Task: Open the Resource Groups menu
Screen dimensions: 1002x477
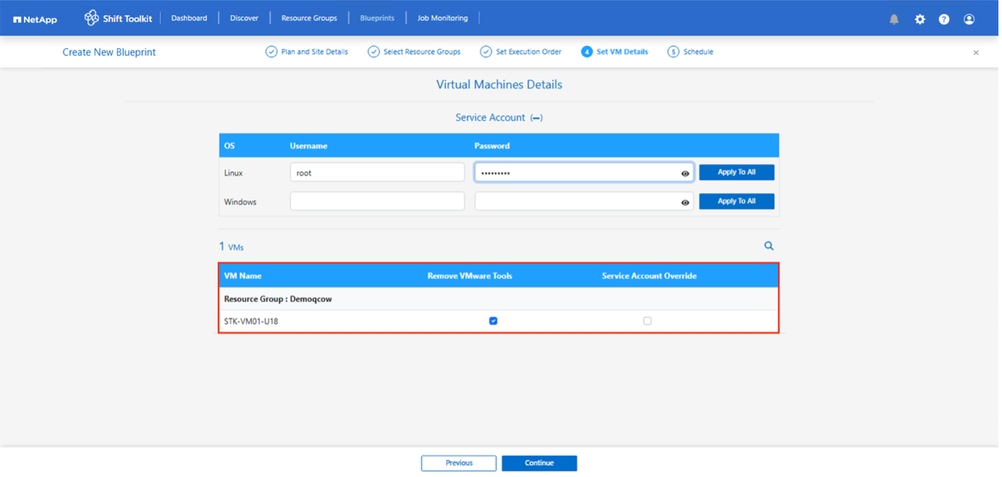Action: point(309,18)
